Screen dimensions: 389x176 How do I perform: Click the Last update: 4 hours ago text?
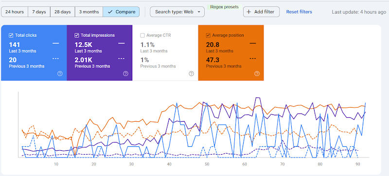359,12
